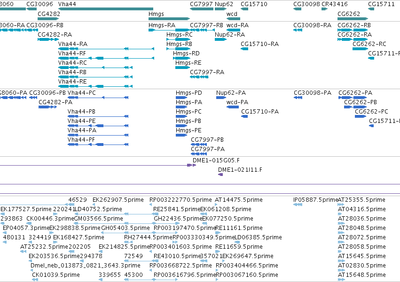Select protein Vha44-PC
The width and height of the screenshot is (400, 282).
(82, 93)
